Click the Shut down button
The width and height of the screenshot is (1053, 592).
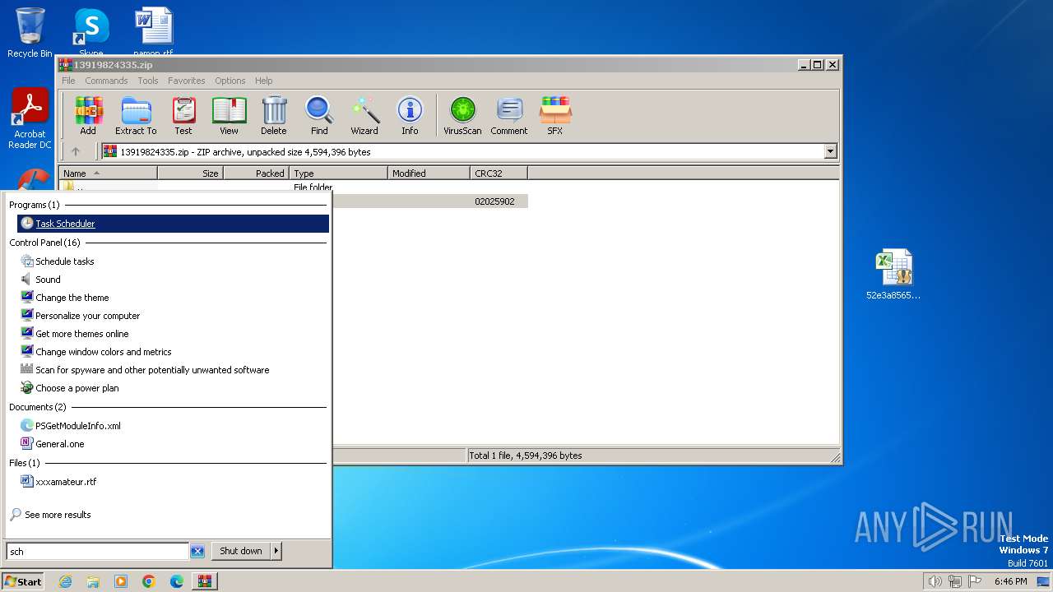coord(241,551)
